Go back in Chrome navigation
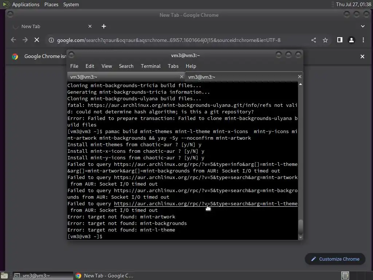 [13, 40]
